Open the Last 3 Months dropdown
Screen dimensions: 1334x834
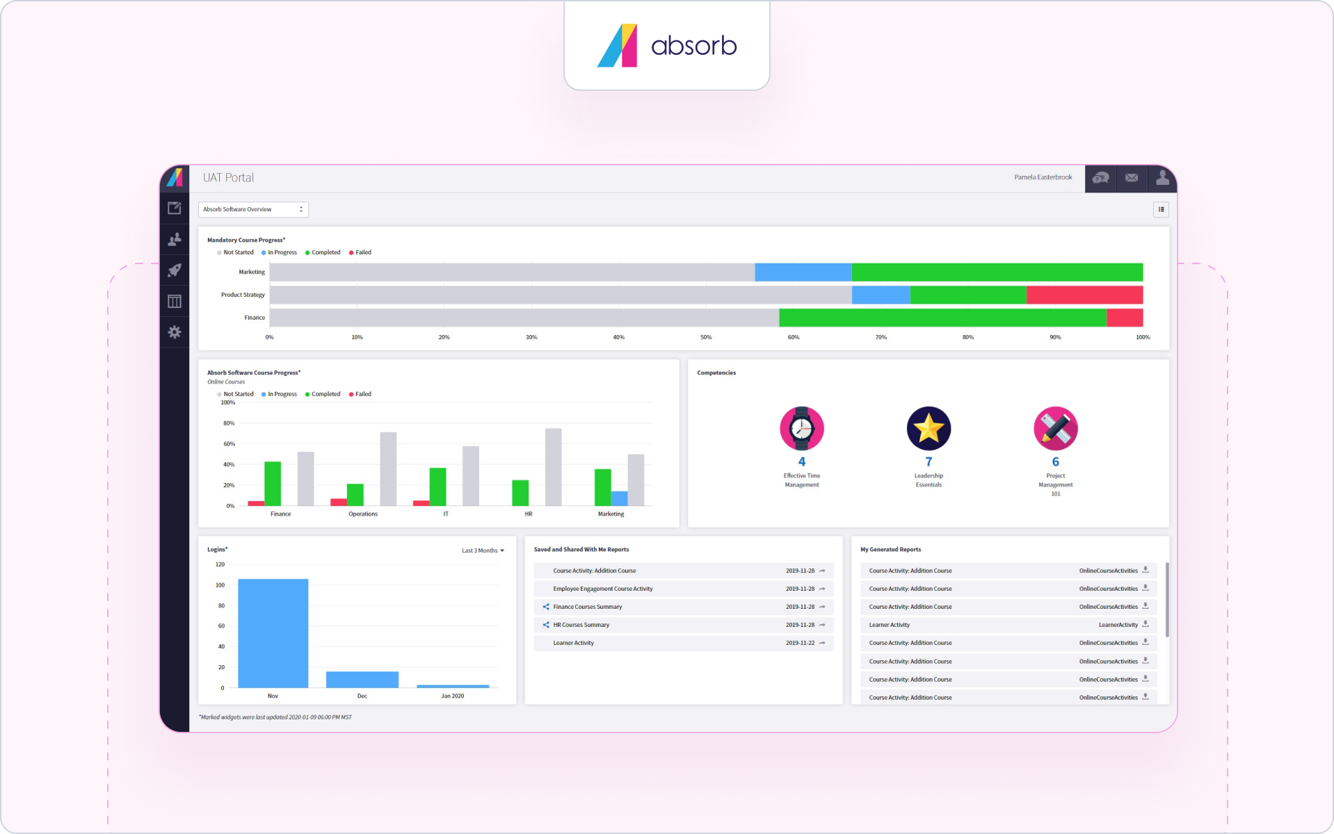click(x=483, y=550)
